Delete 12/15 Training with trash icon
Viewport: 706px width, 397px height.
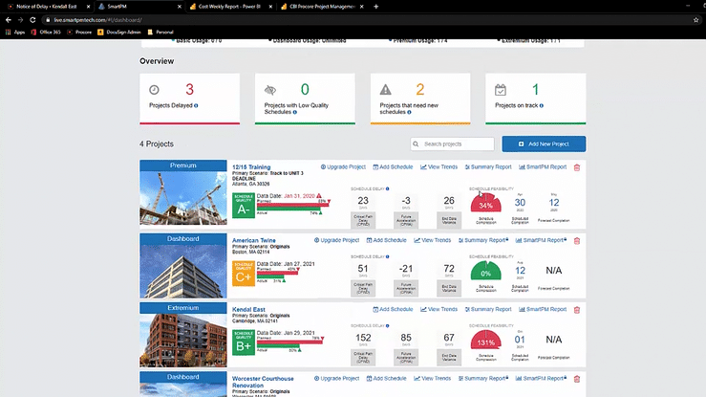577,167
